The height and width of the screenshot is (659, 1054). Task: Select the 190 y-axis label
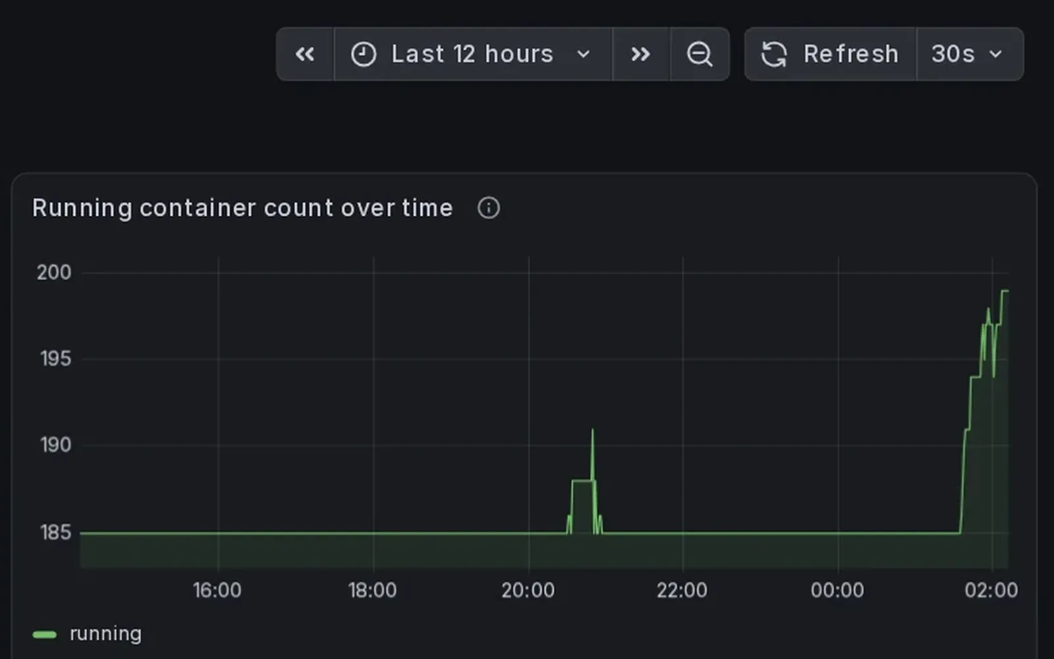(x=55, y=445)
